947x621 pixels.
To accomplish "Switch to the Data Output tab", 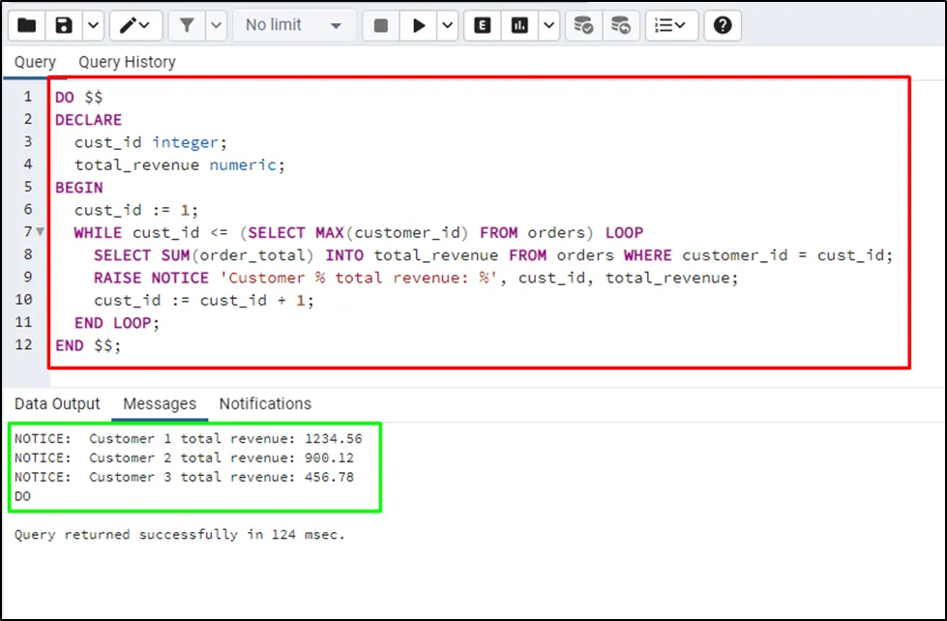I will 57,403.
